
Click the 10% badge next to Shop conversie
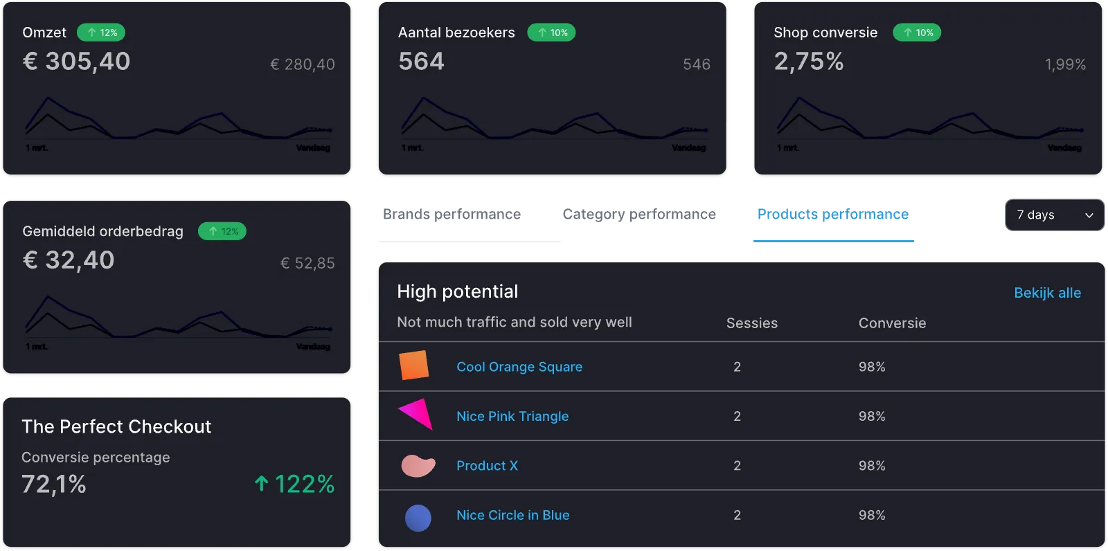click(917, 33)
